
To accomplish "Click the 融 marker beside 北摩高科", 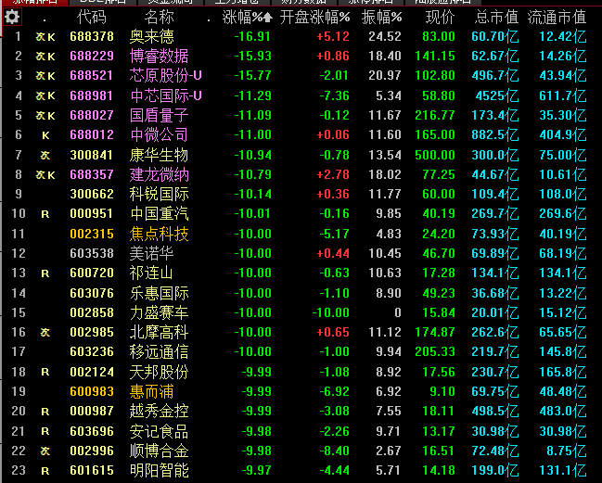I will tap(45, 332).
